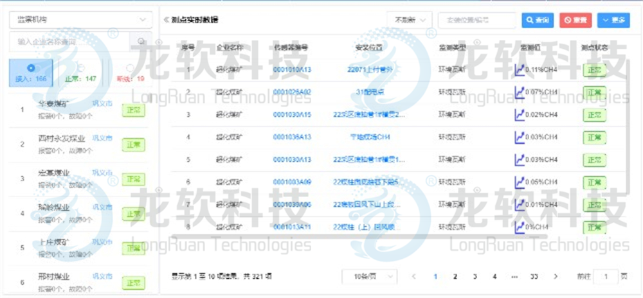Click the 0.01%CH4 trend chart icon
Viewport: 643px width, 298px height.
click(x=519, y=204)
